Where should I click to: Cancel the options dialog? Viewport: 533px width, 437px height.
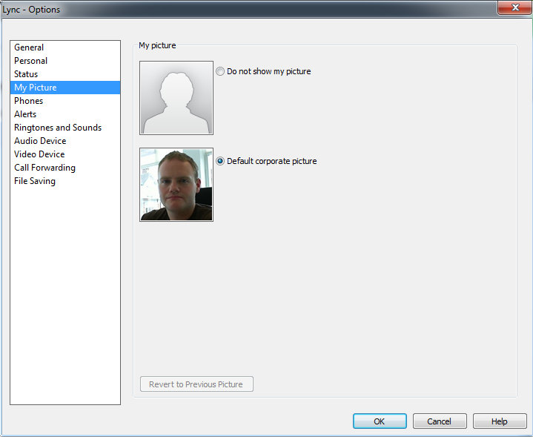(x=440, y=421)
